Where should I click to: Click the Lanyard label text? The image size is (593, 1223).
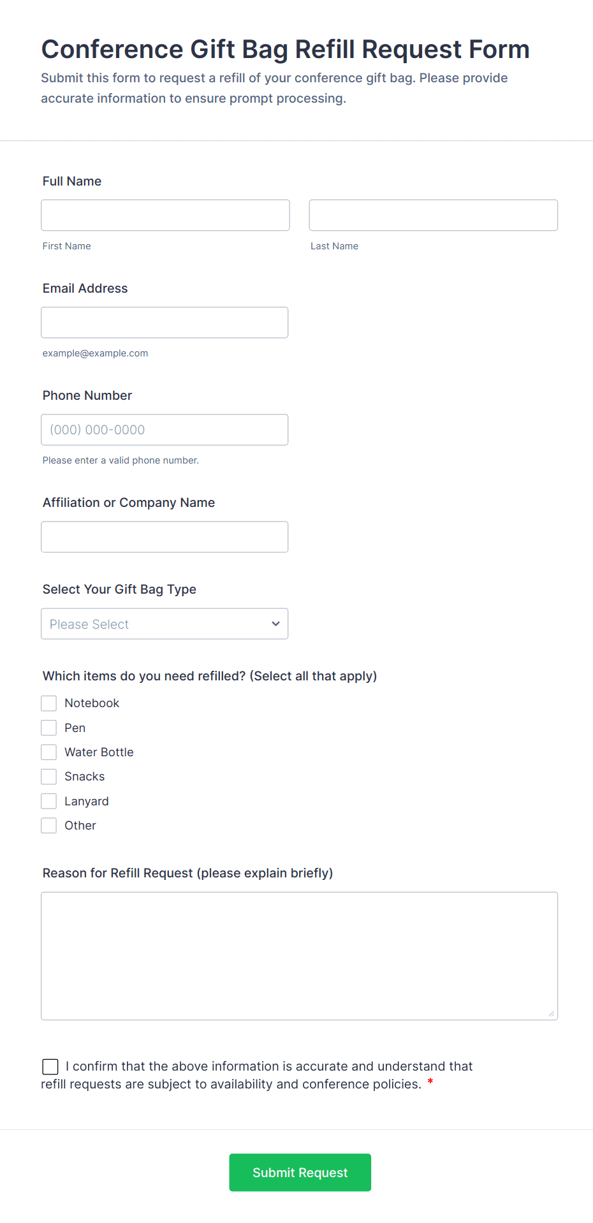[87, 802]
